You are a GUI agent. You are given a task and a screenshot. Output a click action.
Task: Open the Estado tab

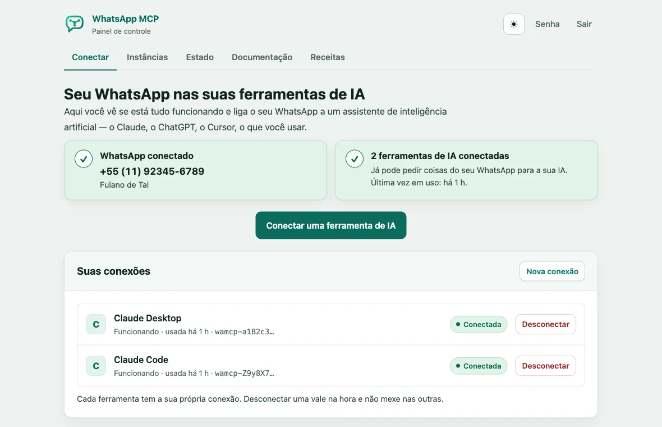pyautogui.click(x=200, y=57)
